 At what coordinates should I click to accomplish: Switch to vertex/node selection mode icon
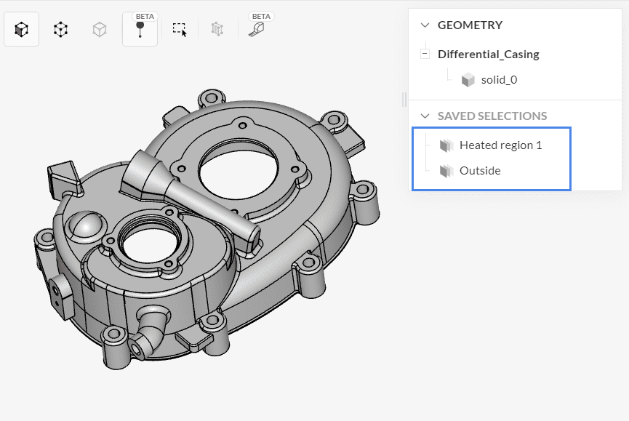(x=61, y=30)
